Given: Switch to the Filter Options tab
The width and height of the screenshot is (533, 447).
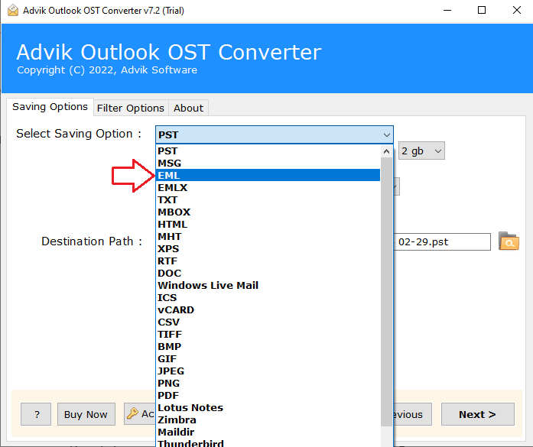Looking at the screenshot, I should 131,108.
